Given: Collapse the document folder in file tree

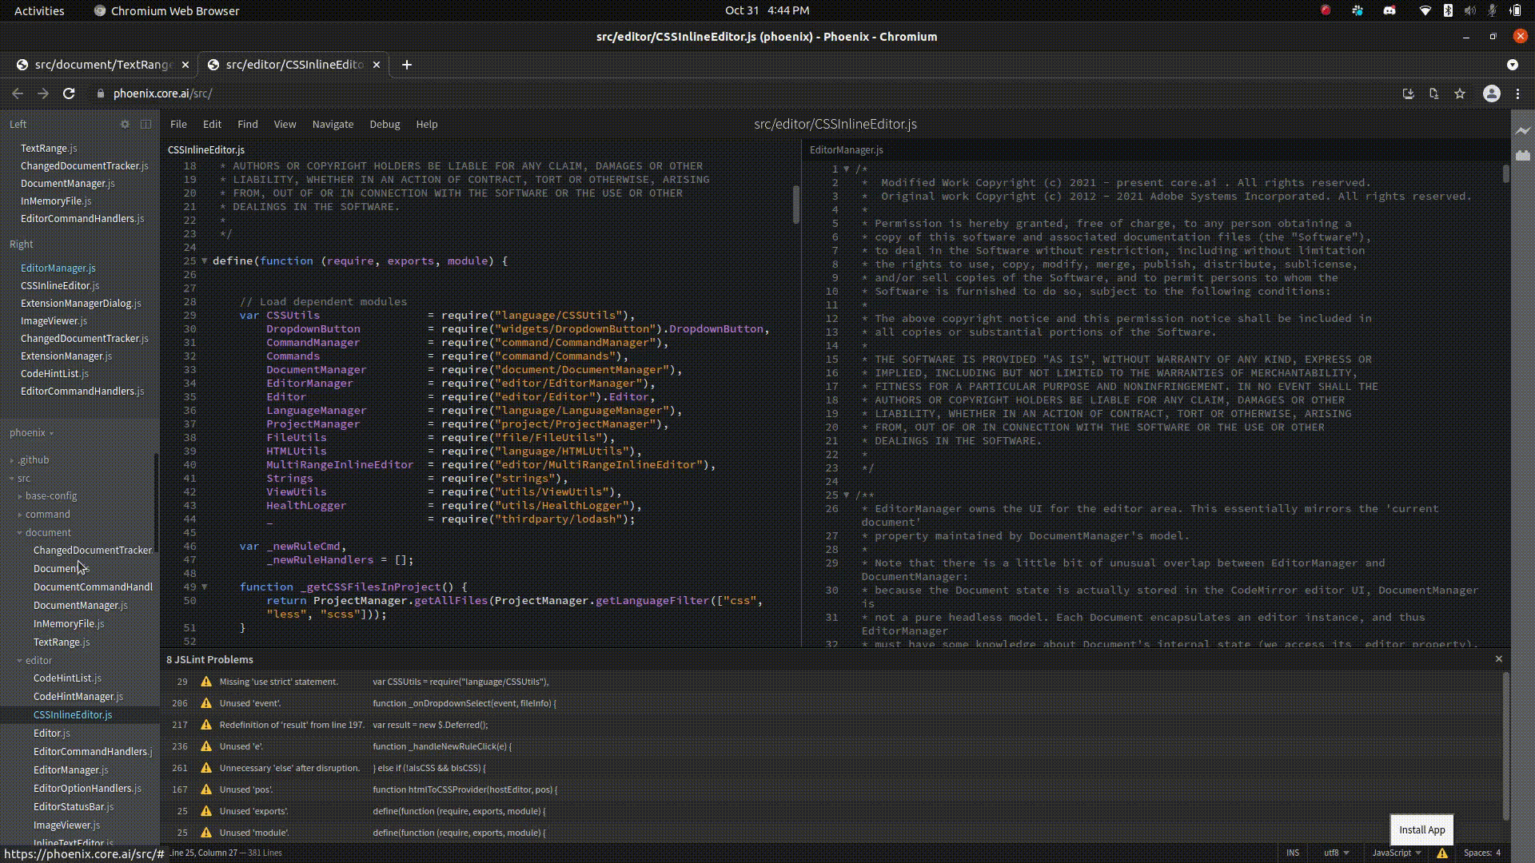Looking at the screenshot, I should pos(20,532).
